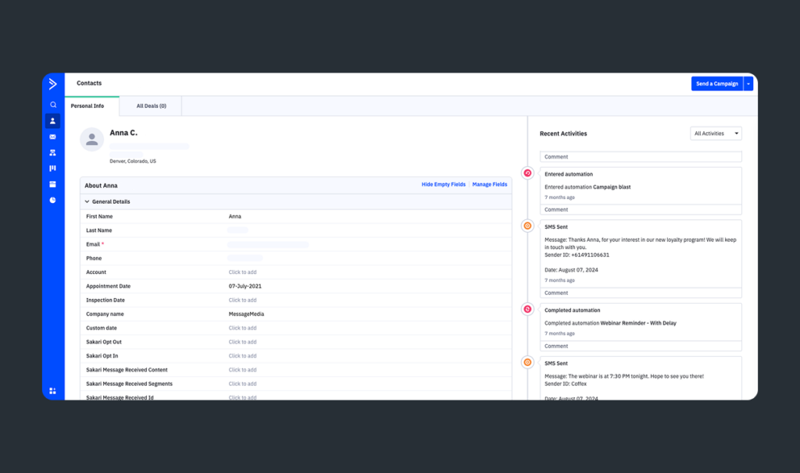Click the webinar SMS Sent activity icon
Screen dimensions: 800x473
(527, 362)
